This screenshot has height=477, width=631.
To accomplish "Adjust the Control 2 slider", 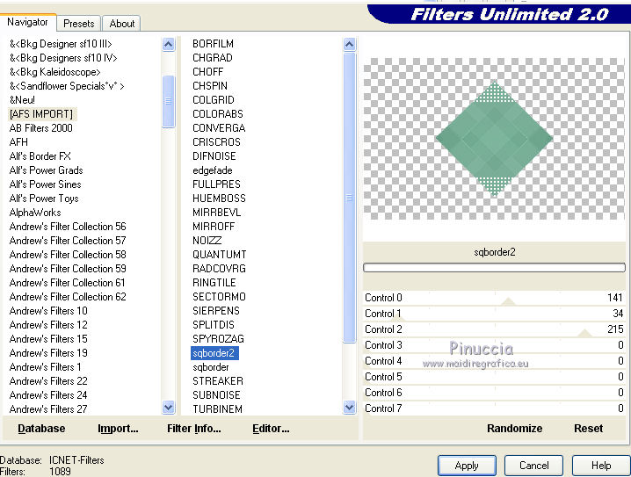I will (494, 329).
